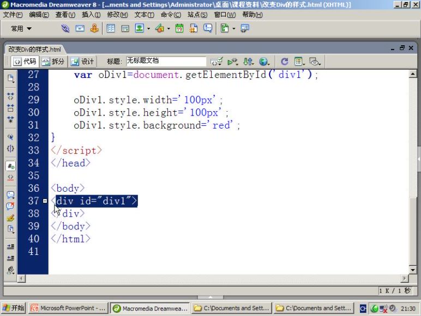The width and height of the screenshot is (421, 316).
Task: Insert a named anchor icon
Action: coord(94,28)
